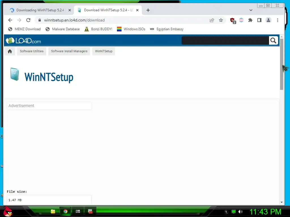The image size is (290, 217).
Task: Click the 1.47 MB file size value
Action: click(15, 200)
